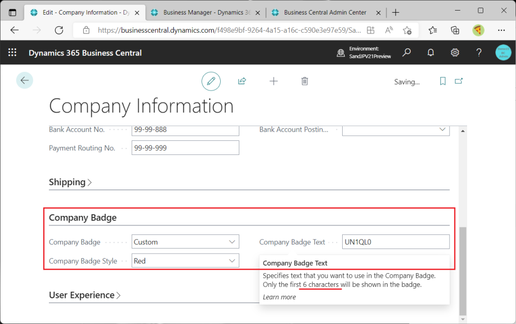
Task: Create new record with plus icon
Action: (274, 81)
